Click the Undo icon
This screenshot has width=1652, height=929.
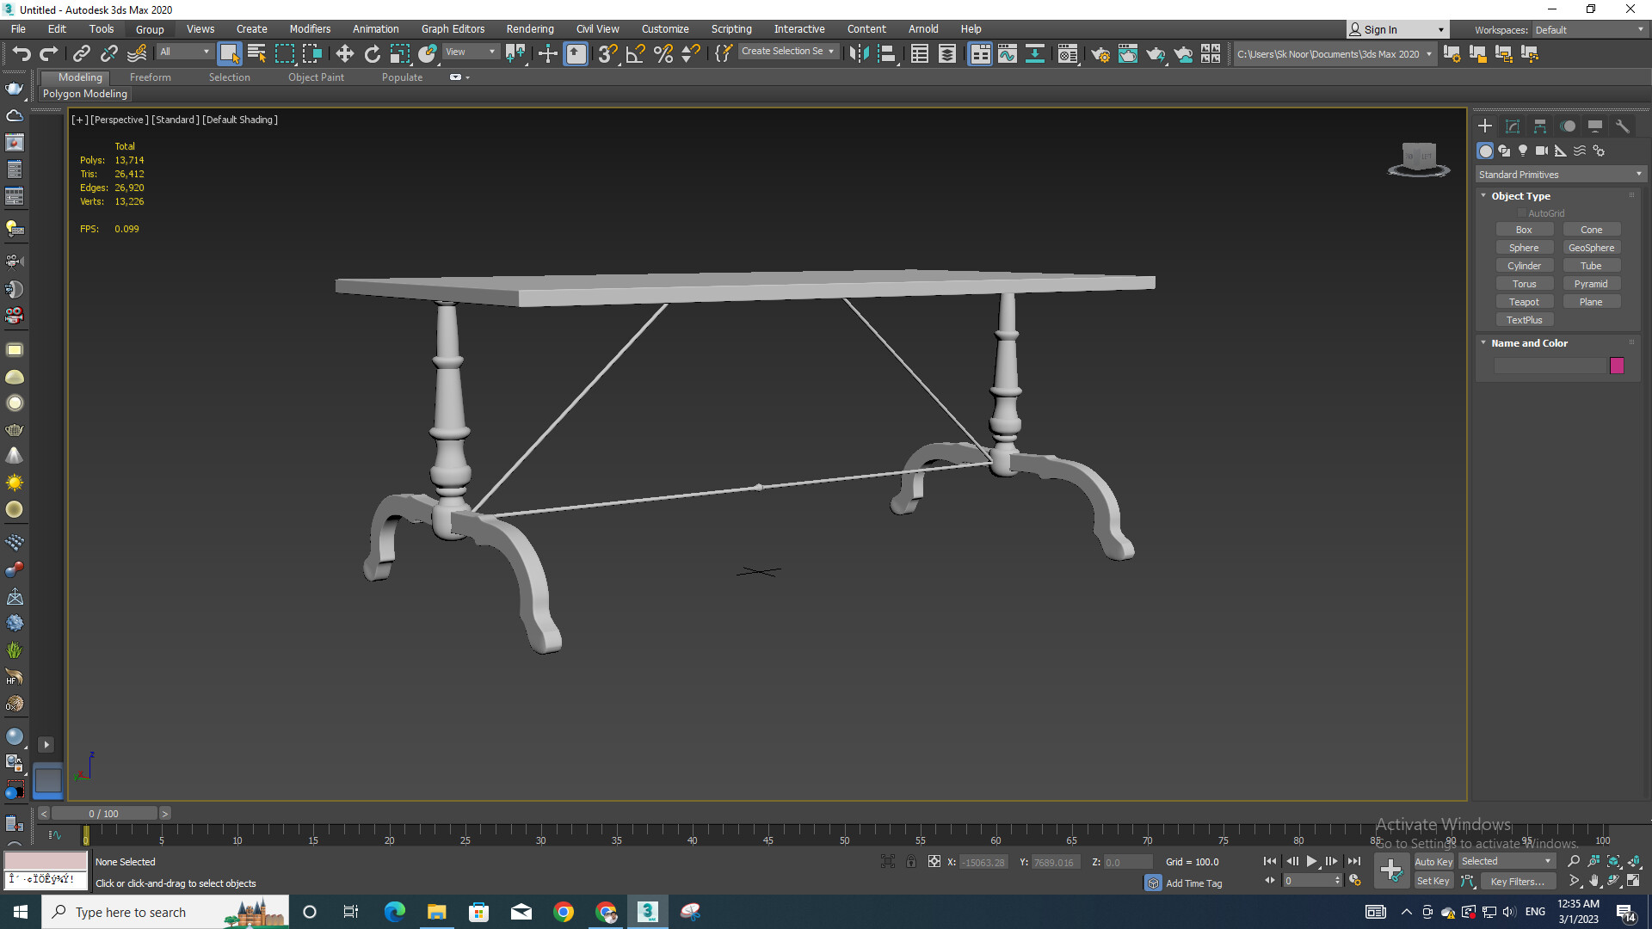22,53
